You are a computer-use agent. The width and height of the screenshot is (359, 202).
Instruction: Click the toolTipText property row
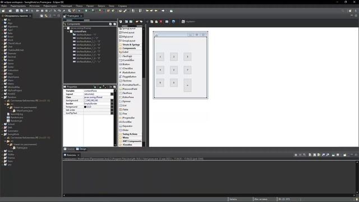pyautogui.click(x=89, y=113)
